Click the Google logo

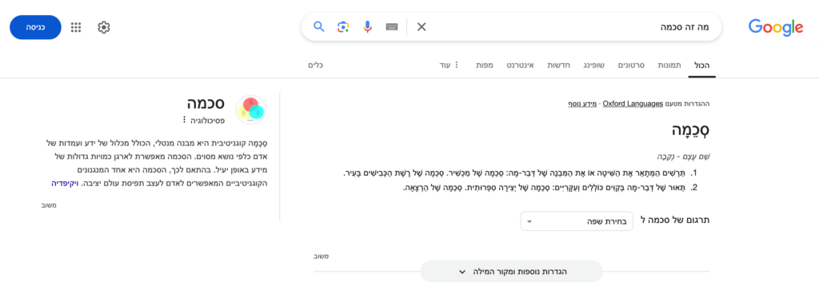pos(776,27)
